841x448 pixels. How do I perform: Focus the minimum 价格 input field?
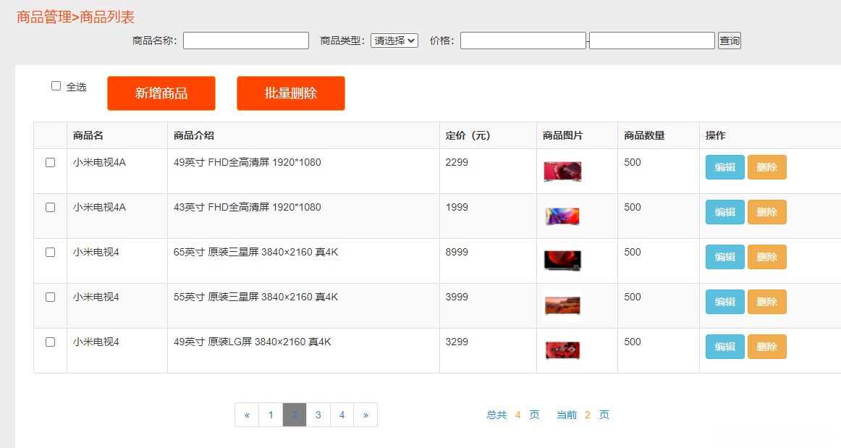click(523, 41)
